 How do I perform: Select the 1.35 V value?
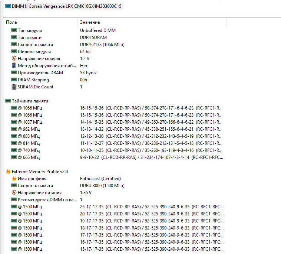point(86,193)
